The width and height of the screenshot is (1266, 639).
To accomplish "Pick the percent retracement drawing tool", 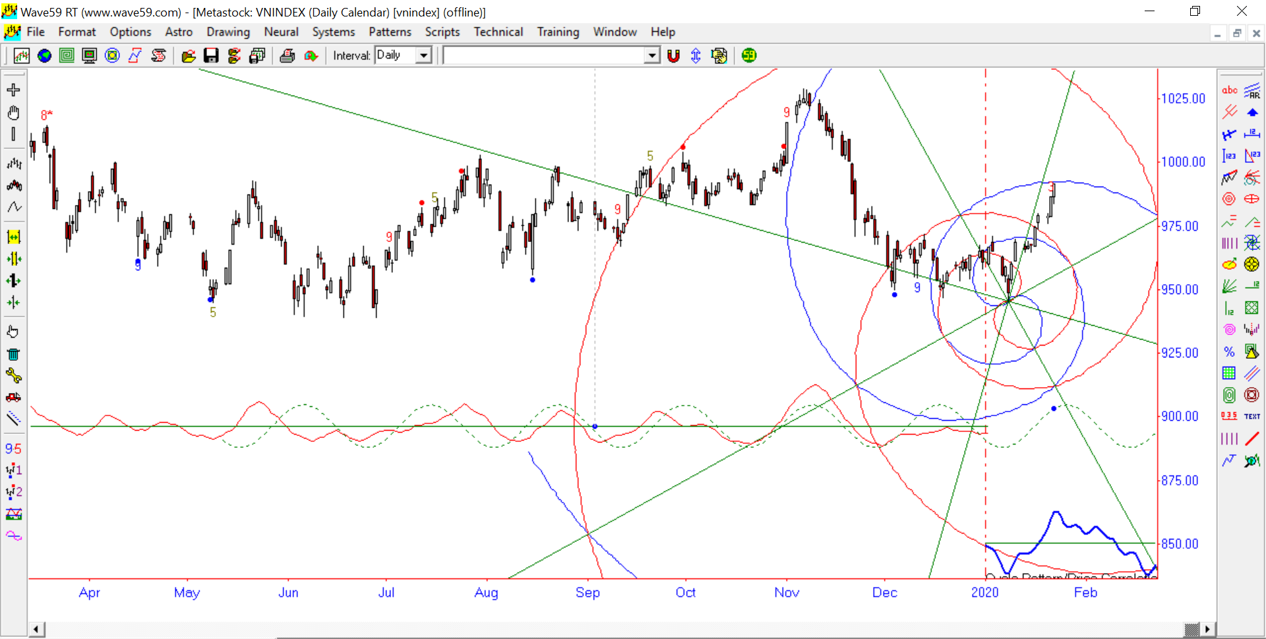I will [1229, 351].
